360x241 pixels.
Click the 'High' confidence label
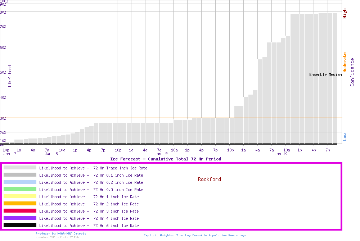point(345,14)
